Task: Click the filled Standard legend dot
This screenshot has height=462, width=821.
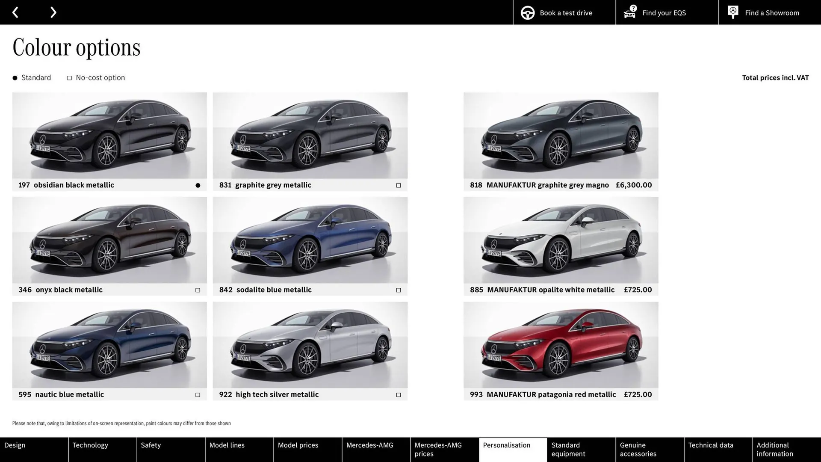Action: 14,77
